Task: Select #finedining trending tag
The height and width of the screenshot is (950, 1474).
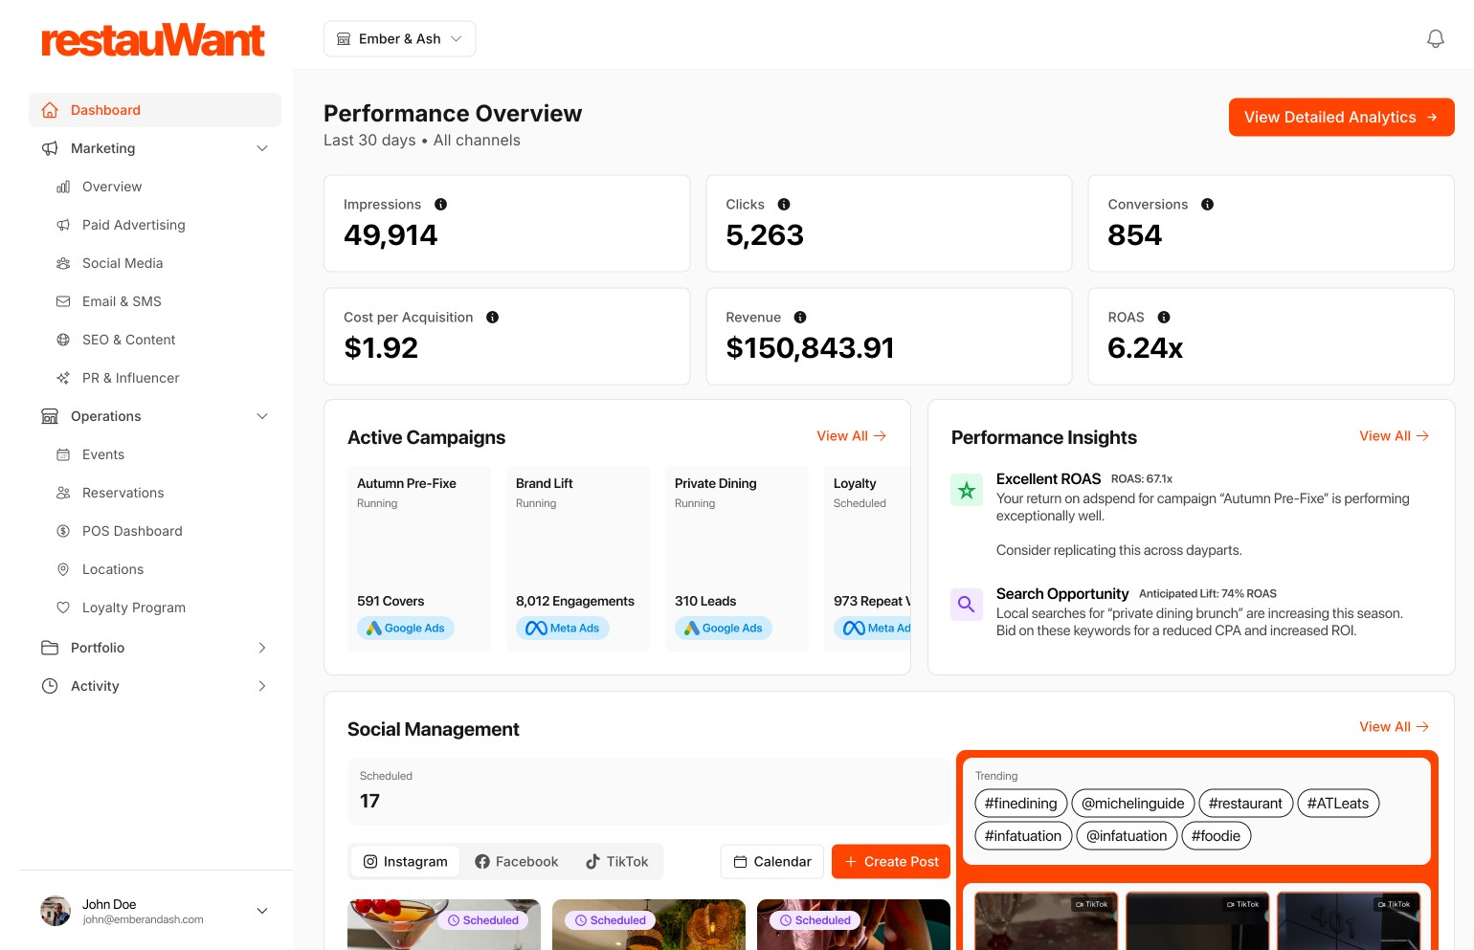Action: tap(1020, 804)
